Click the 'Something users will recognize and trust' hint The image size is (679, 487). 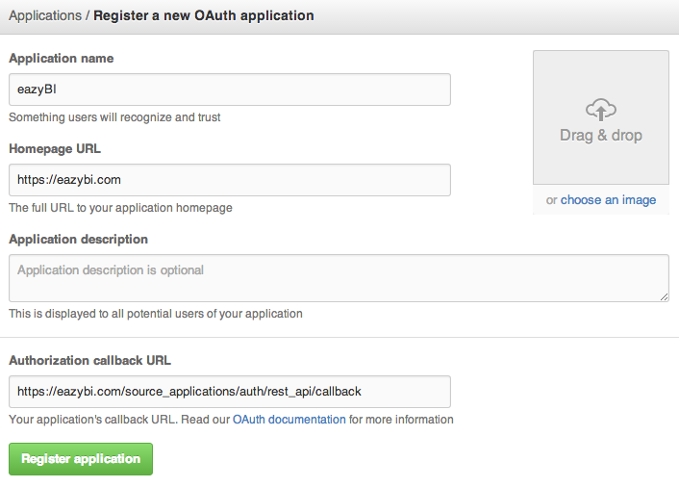point(114,117)
